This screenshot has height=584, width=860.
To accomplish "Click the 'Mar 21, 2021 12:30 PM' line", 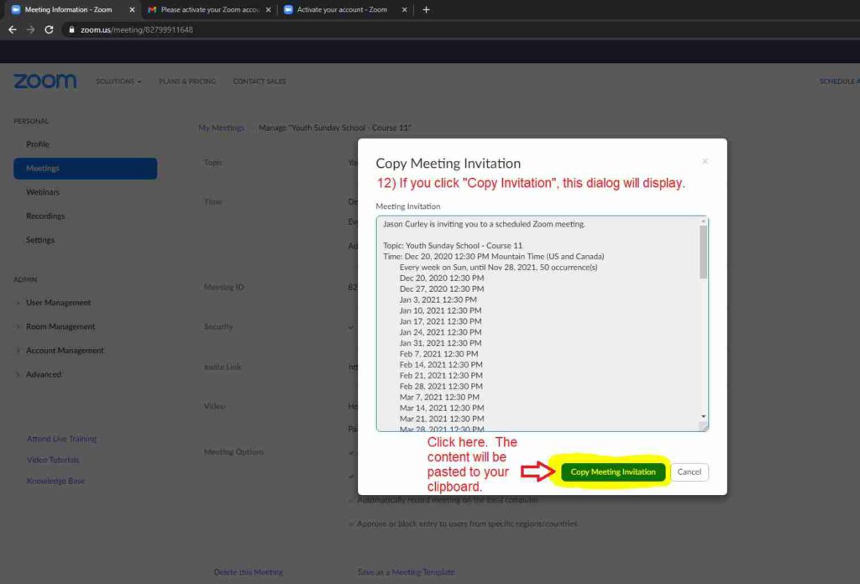I will tap(442, 419).
